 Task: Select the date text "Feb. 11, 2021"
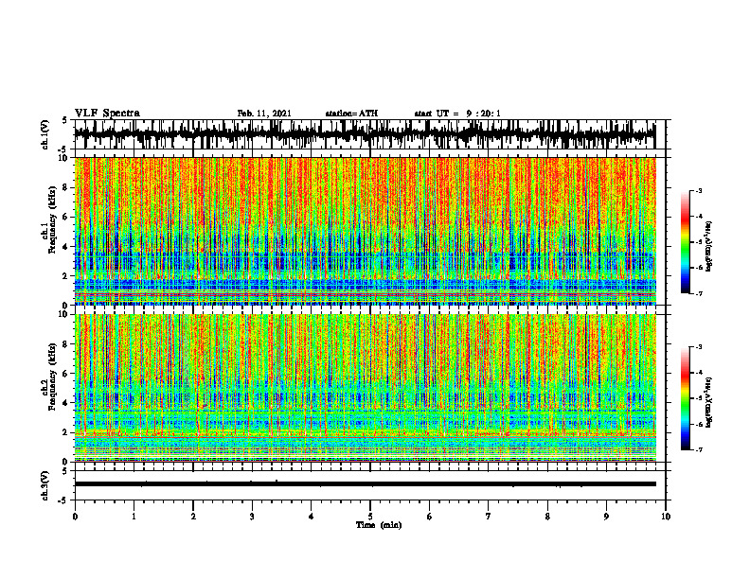point(264,114)
